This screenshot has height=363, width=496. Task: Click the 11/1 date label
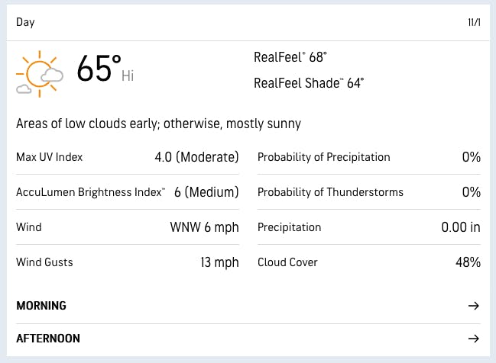pyautogui.click(x=474, y=22)
